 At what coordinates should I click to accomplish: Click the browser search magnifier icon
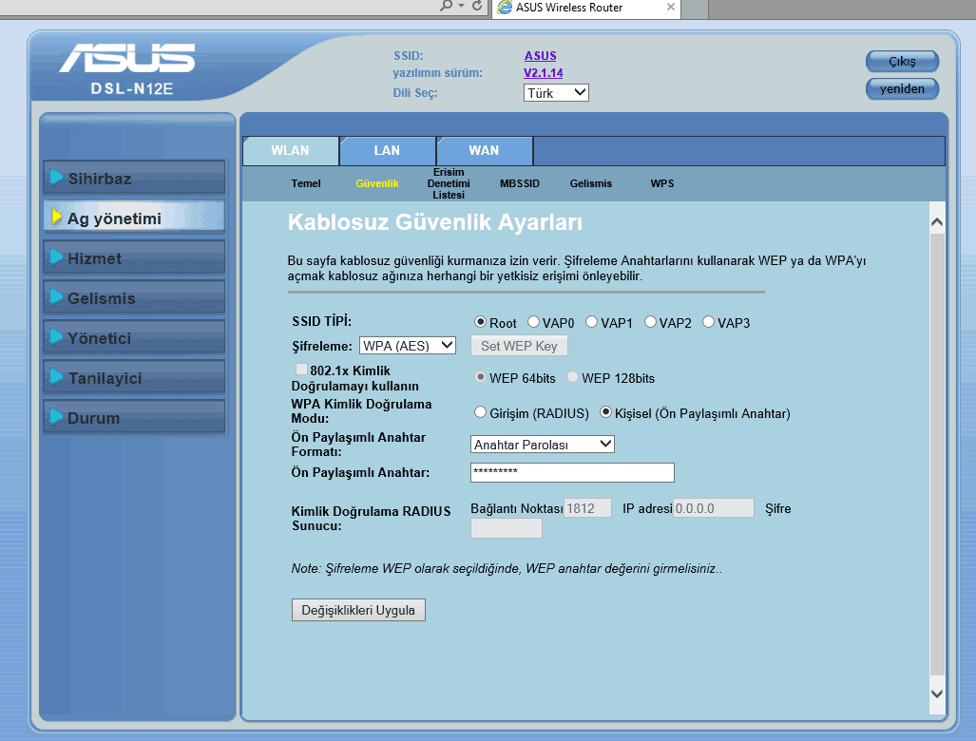pos(447,7)
